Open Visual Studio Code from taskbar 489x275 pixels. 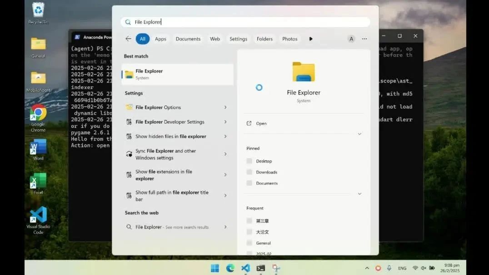245,268
